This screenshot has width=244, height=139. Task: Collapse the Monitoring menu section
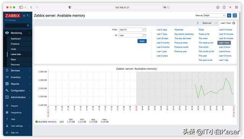[29, 33]
